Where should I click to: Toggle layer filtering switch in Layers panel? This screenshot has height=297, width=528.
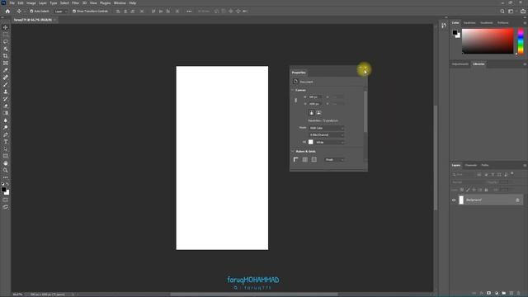[512, 174]
